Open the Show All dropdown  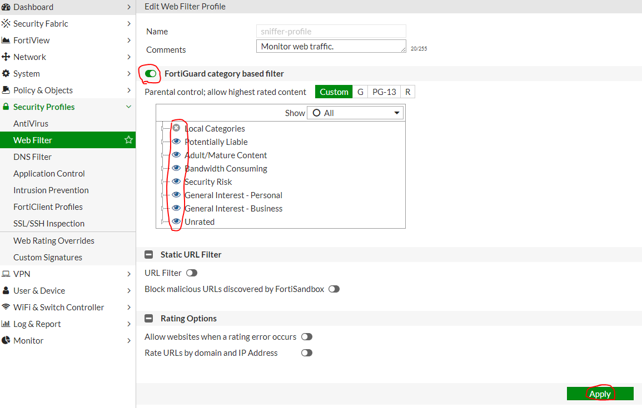355,113
